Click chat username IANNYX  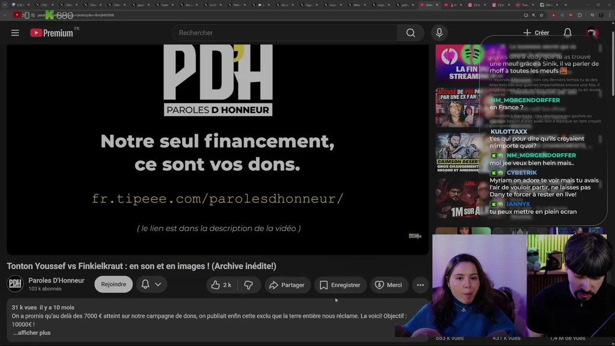pyautogui.click(x=518, y=204)
